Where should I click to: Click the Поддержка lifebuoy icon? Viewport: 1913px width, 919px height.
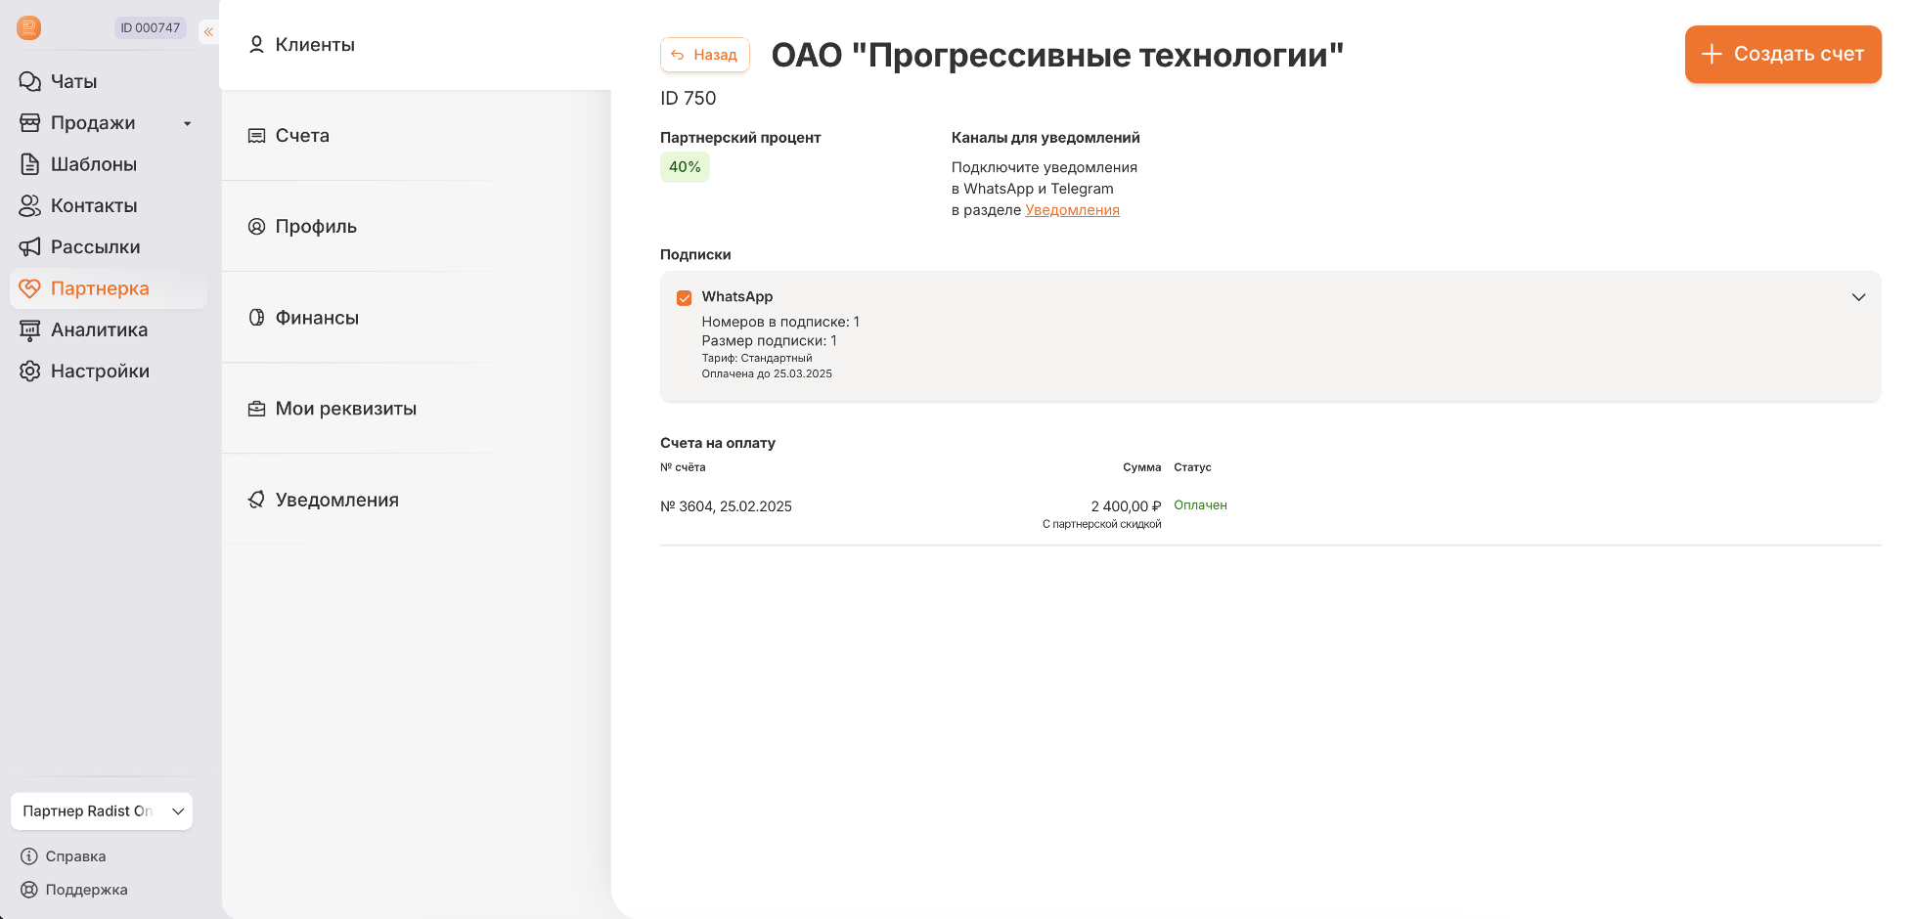click(x=29, y=890)
